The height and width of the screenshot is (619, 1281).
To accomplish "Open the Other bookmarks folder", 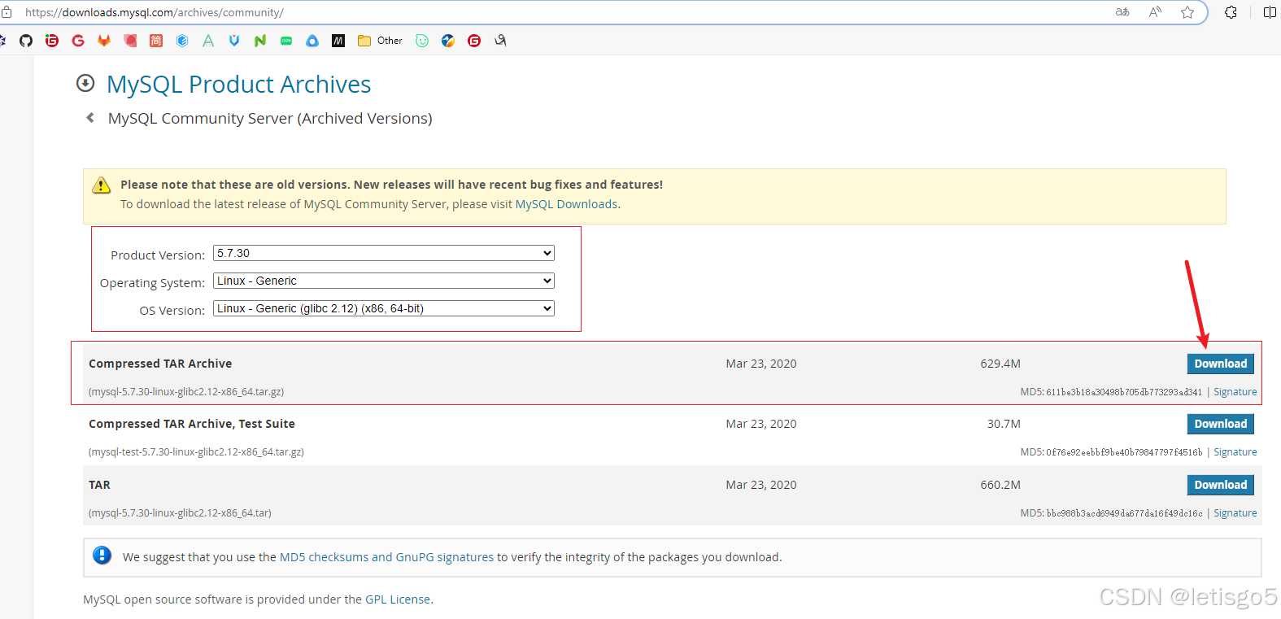I will (381, 41).
